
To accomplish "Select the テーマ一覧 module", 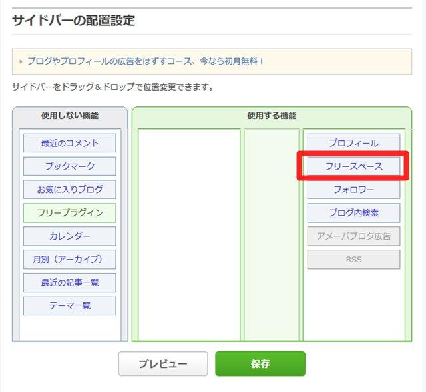I will (69, 306).
